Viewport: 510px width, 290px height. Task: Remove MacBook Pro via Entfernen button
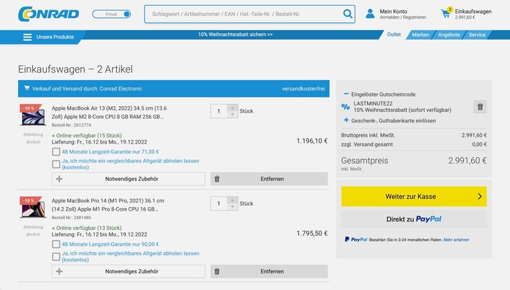tap(269, 271)
